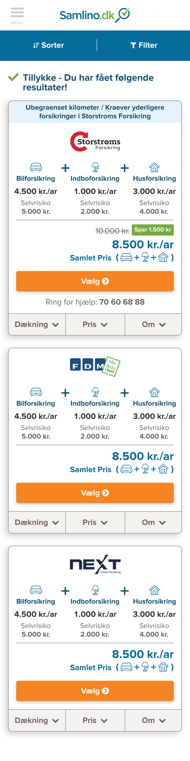This screenshot has height=761, width=190.
Task: Expand Pris details in FDM card
Action: [x=95, y=522]
